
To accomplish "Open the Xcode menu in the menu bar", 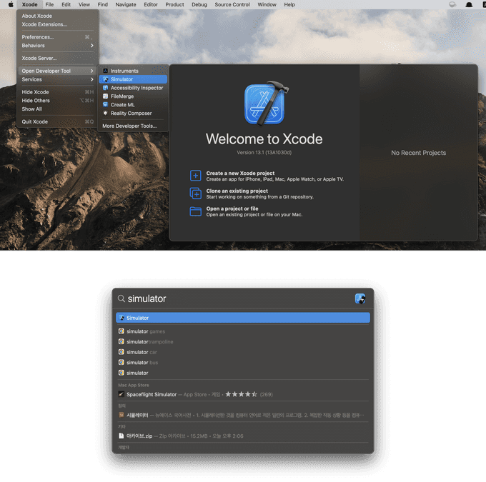I will click(29, 4).
